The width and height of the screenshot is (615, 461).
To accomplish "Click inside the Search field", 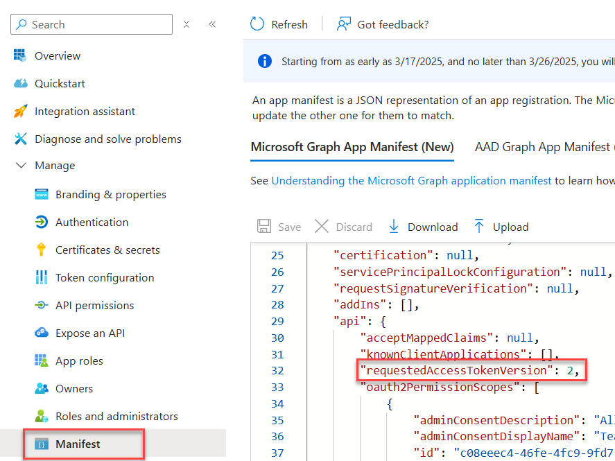I will 90,24.
